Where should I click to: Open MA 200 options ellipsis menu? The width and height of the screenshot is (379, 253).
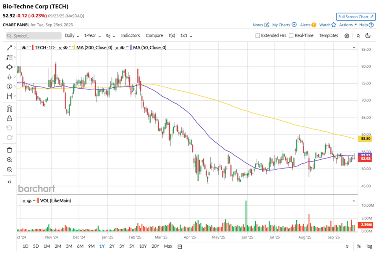point(71,47)
